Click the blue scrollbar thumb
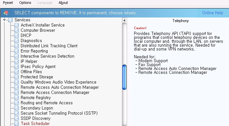Image resolution: width=229 pixels, height=126 pixels. pyautogui.click(x=124, y=77)
